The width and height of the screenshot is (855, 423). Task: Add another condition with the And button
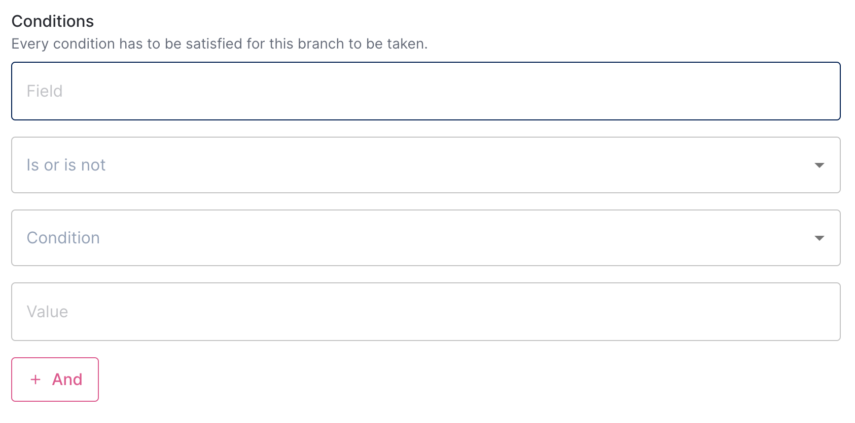pyautogui.click(x=55, y=379)
